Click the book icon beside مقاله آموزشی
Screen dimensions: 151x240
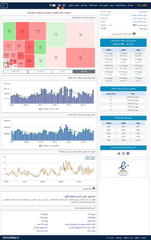point(94,188)
